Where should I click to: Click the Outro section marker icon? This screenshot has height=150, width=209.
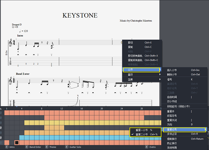click(x=147, y=147)
